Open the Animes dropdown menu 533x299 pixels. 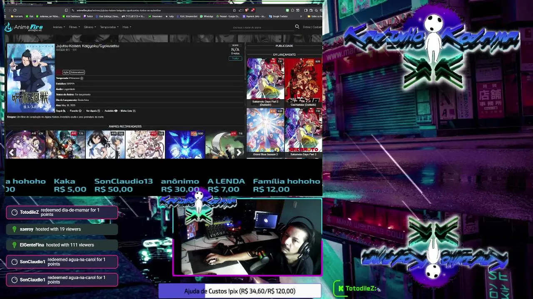58,27
